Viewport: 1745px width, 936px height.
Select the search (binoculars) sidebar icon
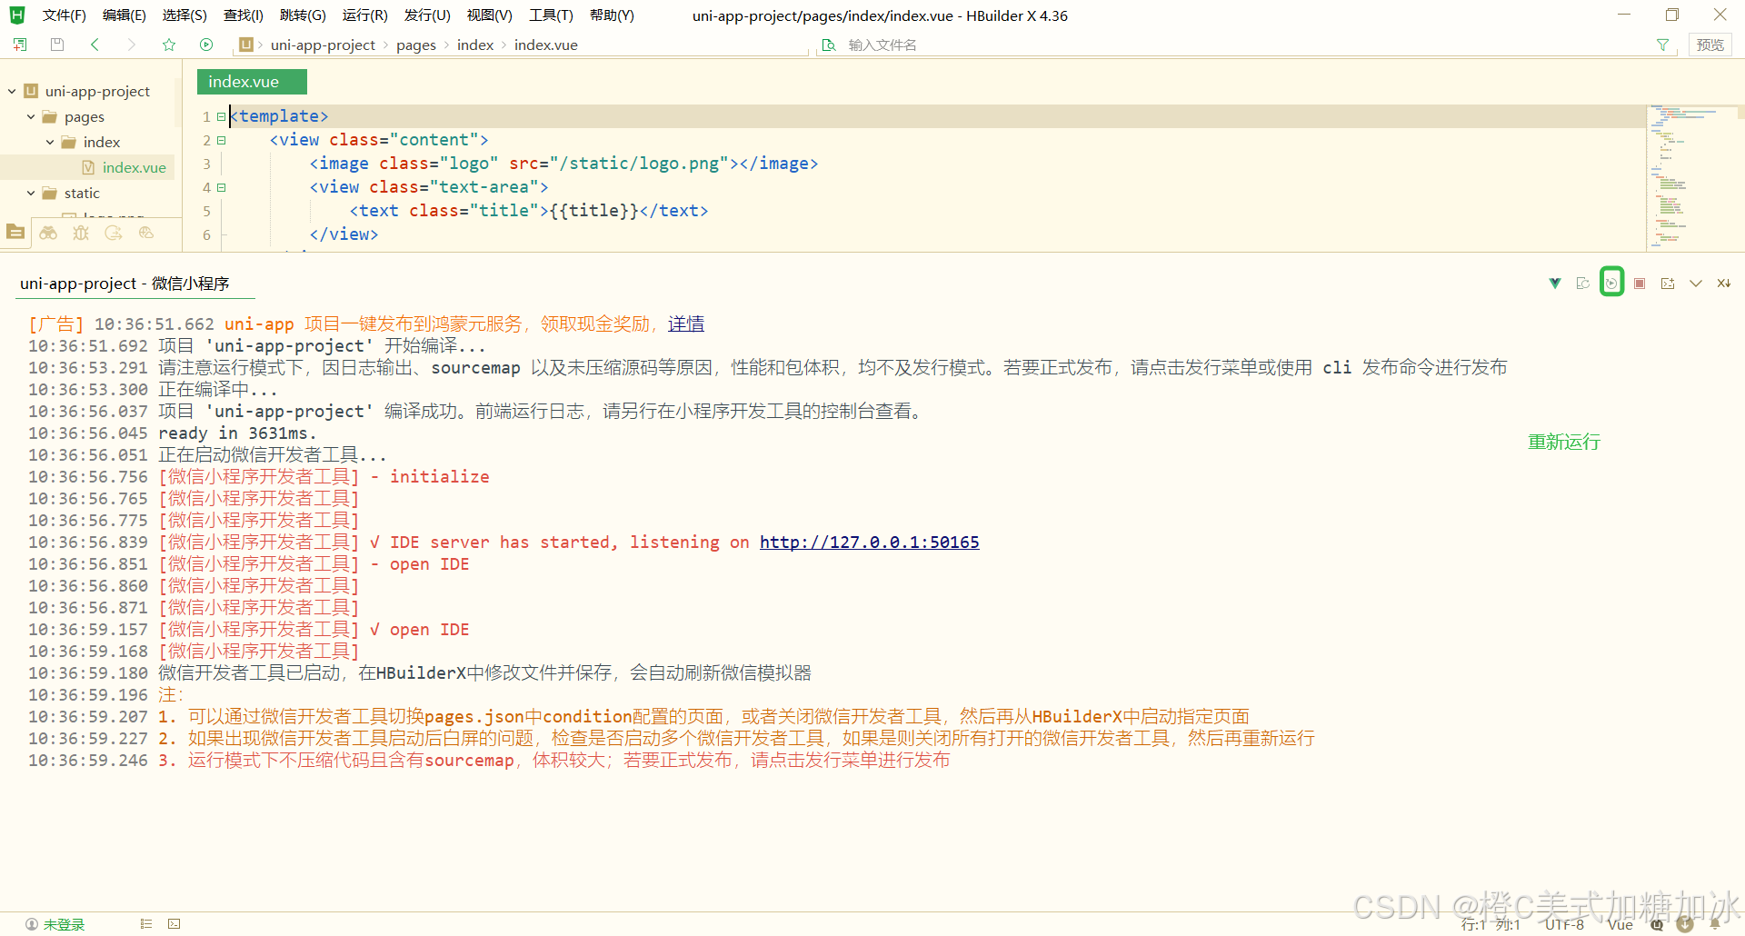click(x=48, y=233)
